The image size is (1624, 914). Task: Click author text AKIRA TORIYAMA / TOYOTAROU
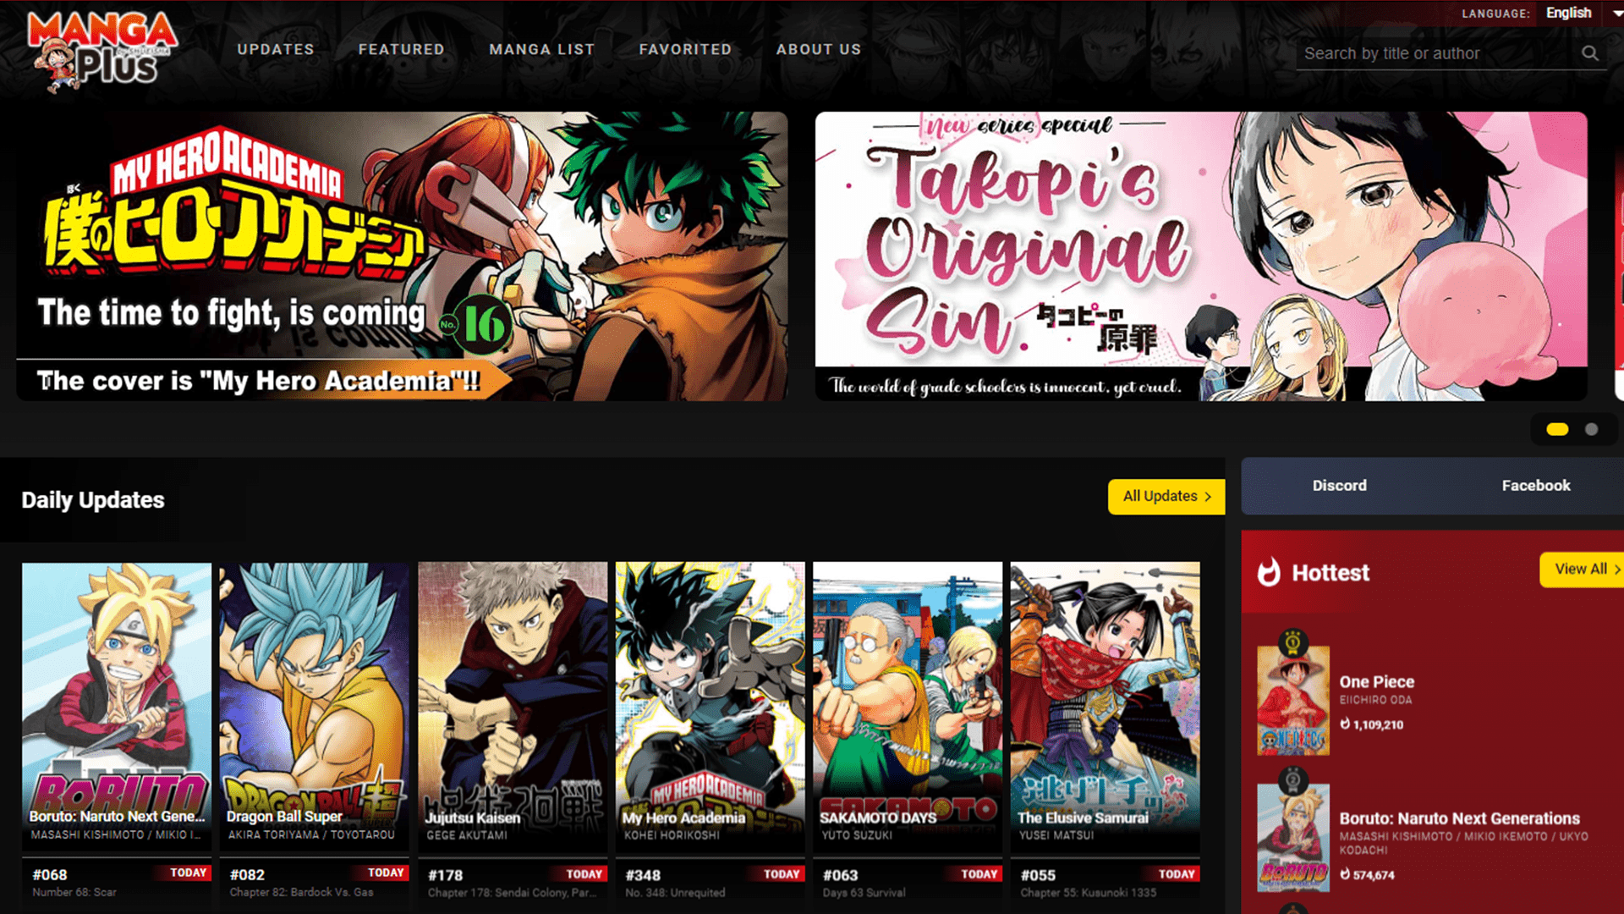point(311,834)
